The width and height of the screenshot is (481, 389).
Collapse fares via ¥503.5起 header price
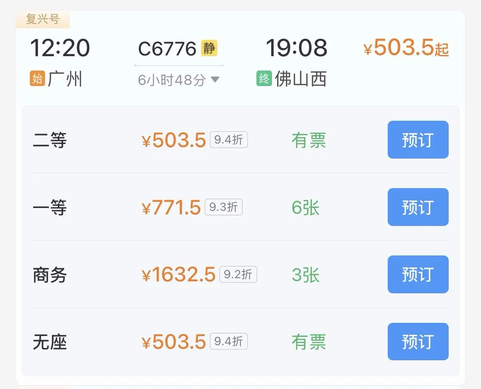pos(406,48)
